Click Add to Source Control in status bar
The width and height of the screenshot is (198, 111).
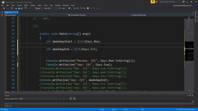click(187, 109)
